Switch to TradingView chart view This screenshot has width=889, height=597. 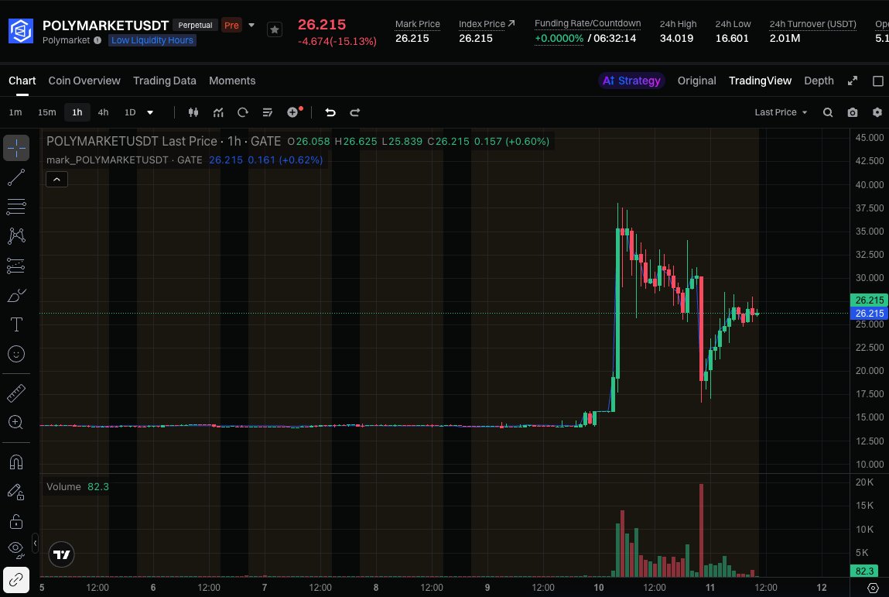pos(761,81)
